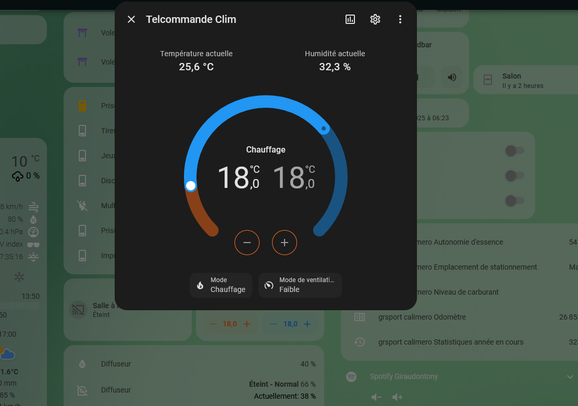The width and height of the screenshot is (578, 406).
Task: Open the three-dot overflow menu
Action: tap(400, 19)
